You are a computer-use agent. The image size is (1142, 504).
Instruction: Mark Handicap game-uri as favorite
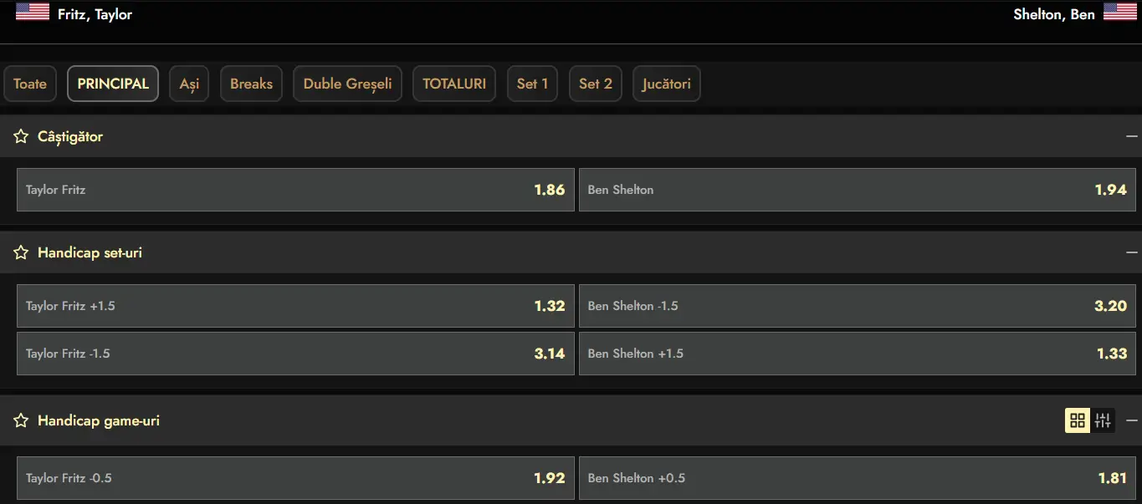(21, 420)
